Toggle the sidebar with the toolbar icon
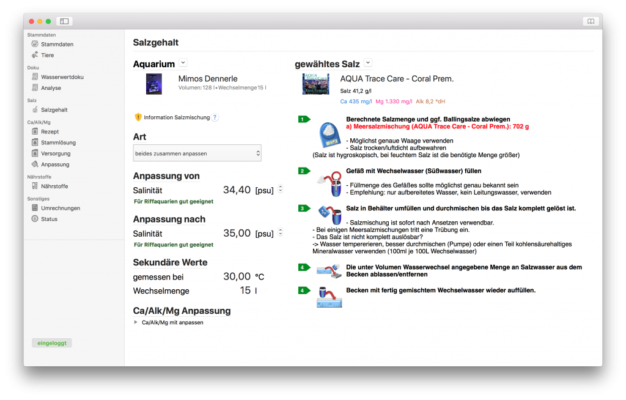Screen dimensions: 626x400 (x=64, y=21)
